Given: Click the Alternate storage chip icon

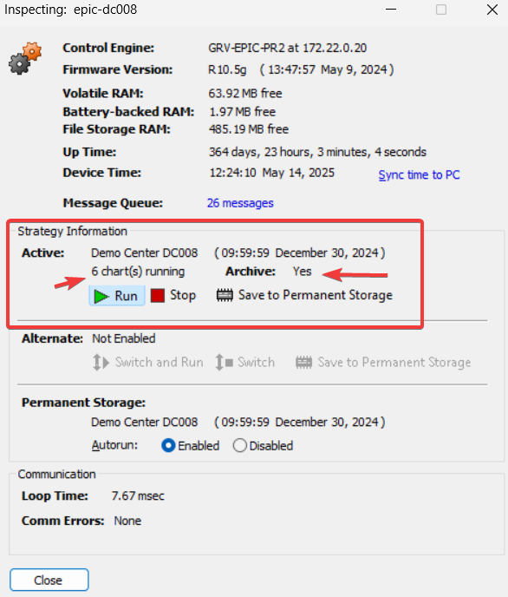Looking at the screenshot, I should coord(303,363).
